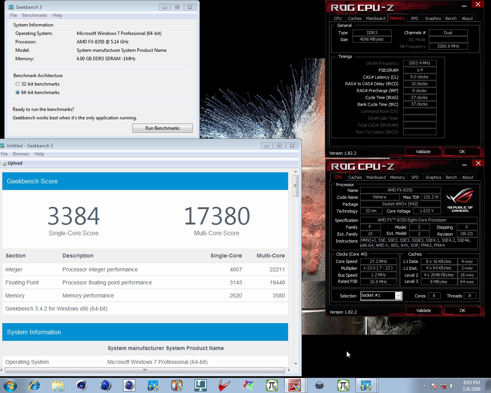Click the horizontal scrollbar in Geekbench results

145,370
